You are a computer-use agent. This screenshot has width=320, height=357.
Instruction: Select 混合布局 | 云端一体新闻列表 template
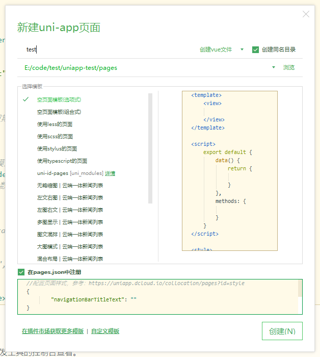click(x=70, y=259)
